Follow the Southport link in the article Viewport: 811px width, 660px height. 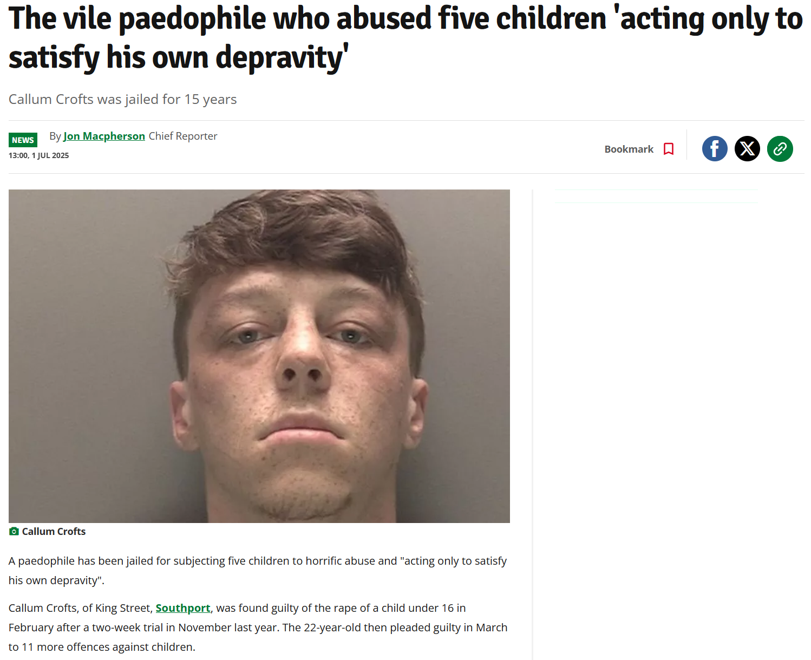(x=183, y=608)
